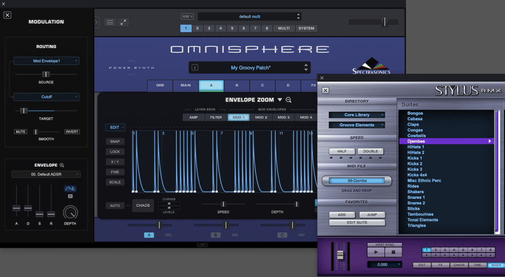
Task: Expand the 00. Default ADSR preset dropdown
Action: coord(46,175)
